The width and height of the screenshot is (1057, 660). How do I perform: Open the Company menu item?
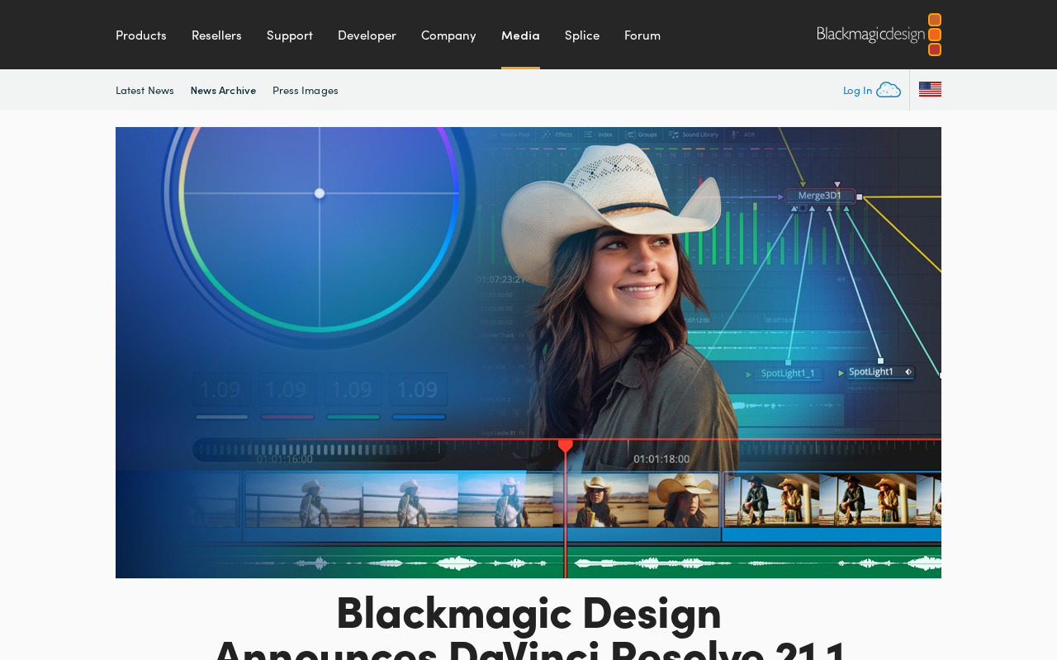point(448,35)
